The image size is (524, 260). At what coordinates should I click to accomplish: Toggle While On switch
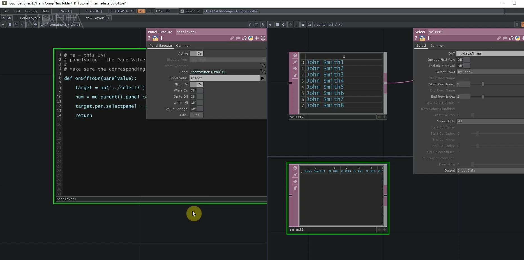[197, 90]
